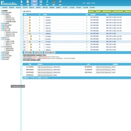This screenshot has width=131, height=131.
Task: Click the page icon for column ID 15
Action: (31, 36)
